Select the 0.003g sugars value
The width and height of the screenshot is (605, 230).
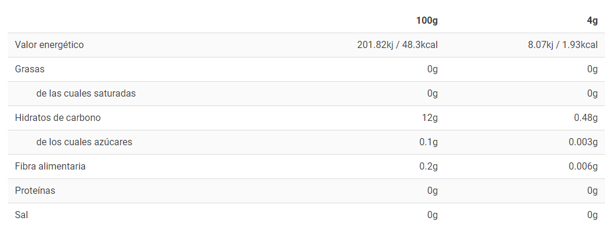pyautogui.click(x=583, y=142)
